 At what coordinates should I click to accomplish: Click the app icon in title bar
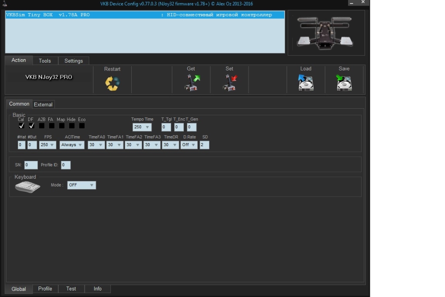point(4,3)
